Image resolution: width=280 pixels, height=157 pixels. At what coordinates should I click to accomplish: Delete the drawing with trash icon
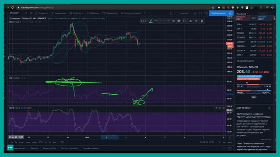[x=202, y=21]
